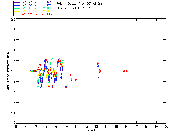The height and width of the screenshot is (137, 171).
Task: Click the red square data point just past 16 GMT
Action: pyautogui.click(x=127, y=71)
